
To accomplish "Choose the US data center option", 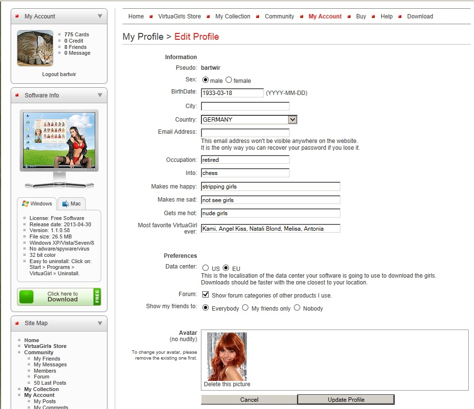I will pos(205,268).
